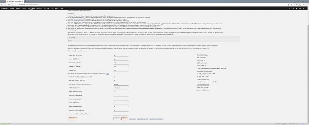The width and height of the screenshot is (309, 125).
Task: Open the Shares menu
Action: pos(18,8)
